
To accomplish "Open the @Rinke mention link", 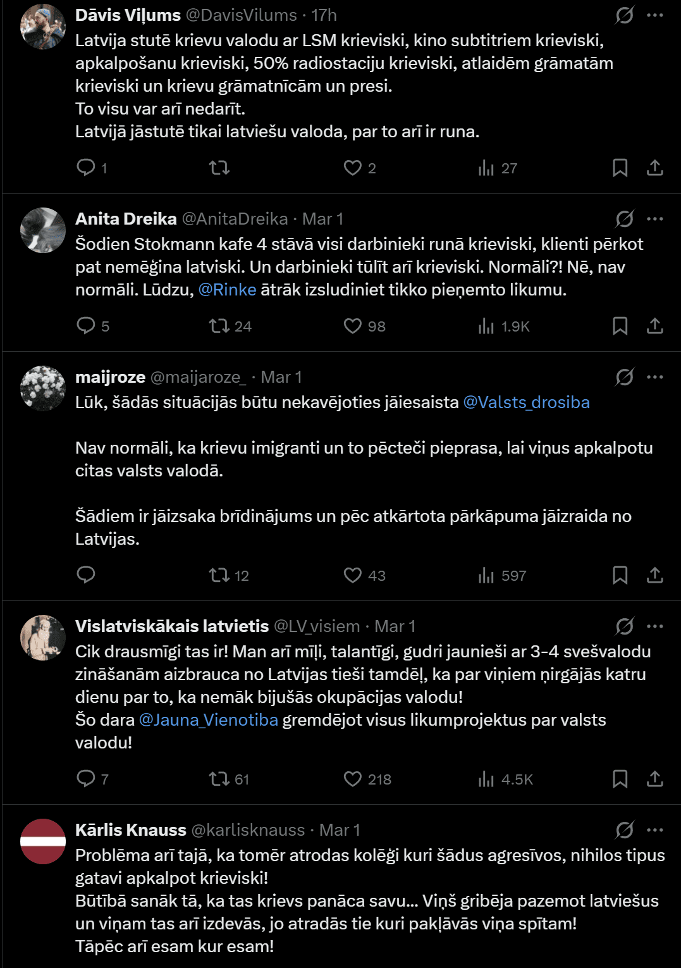I will point(227,290).
